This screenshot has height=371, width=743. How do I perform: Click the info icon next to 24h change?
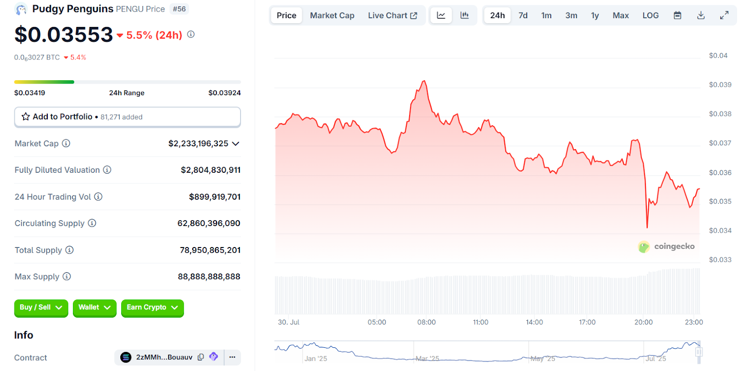(x=191, y=34)
